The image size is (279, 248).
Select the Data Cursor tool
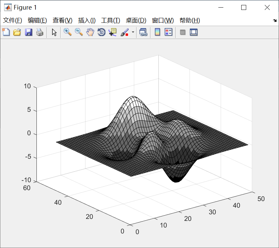tap(113, 32)
